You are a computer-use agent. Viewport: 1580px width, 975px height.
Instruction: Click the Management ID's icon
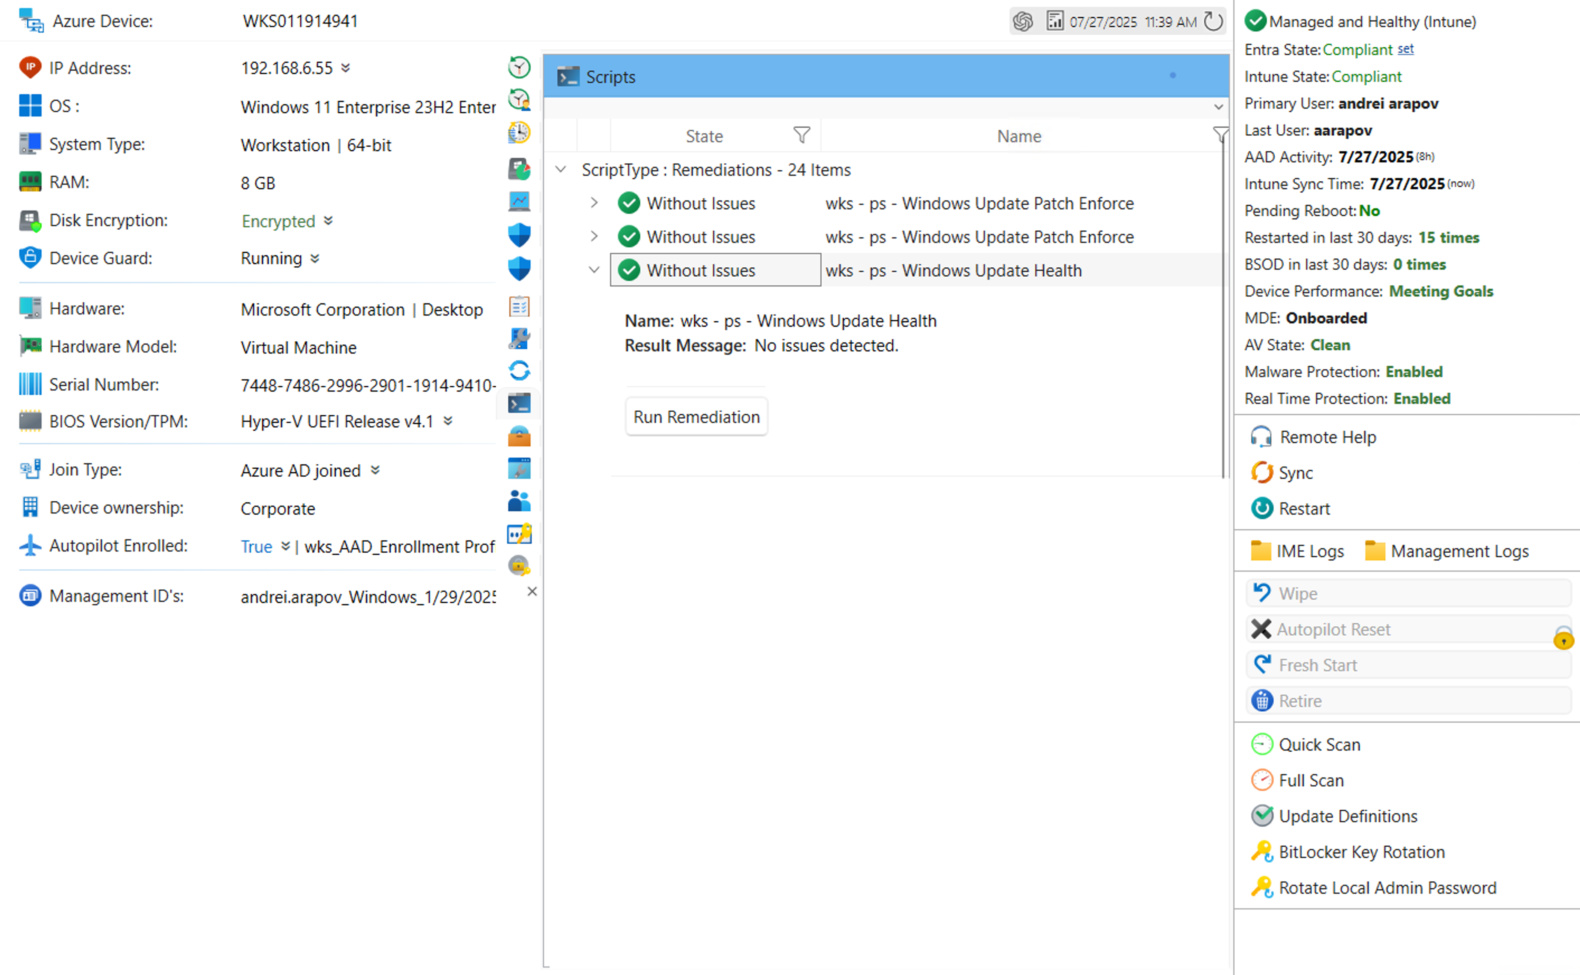tap(30, 595)
